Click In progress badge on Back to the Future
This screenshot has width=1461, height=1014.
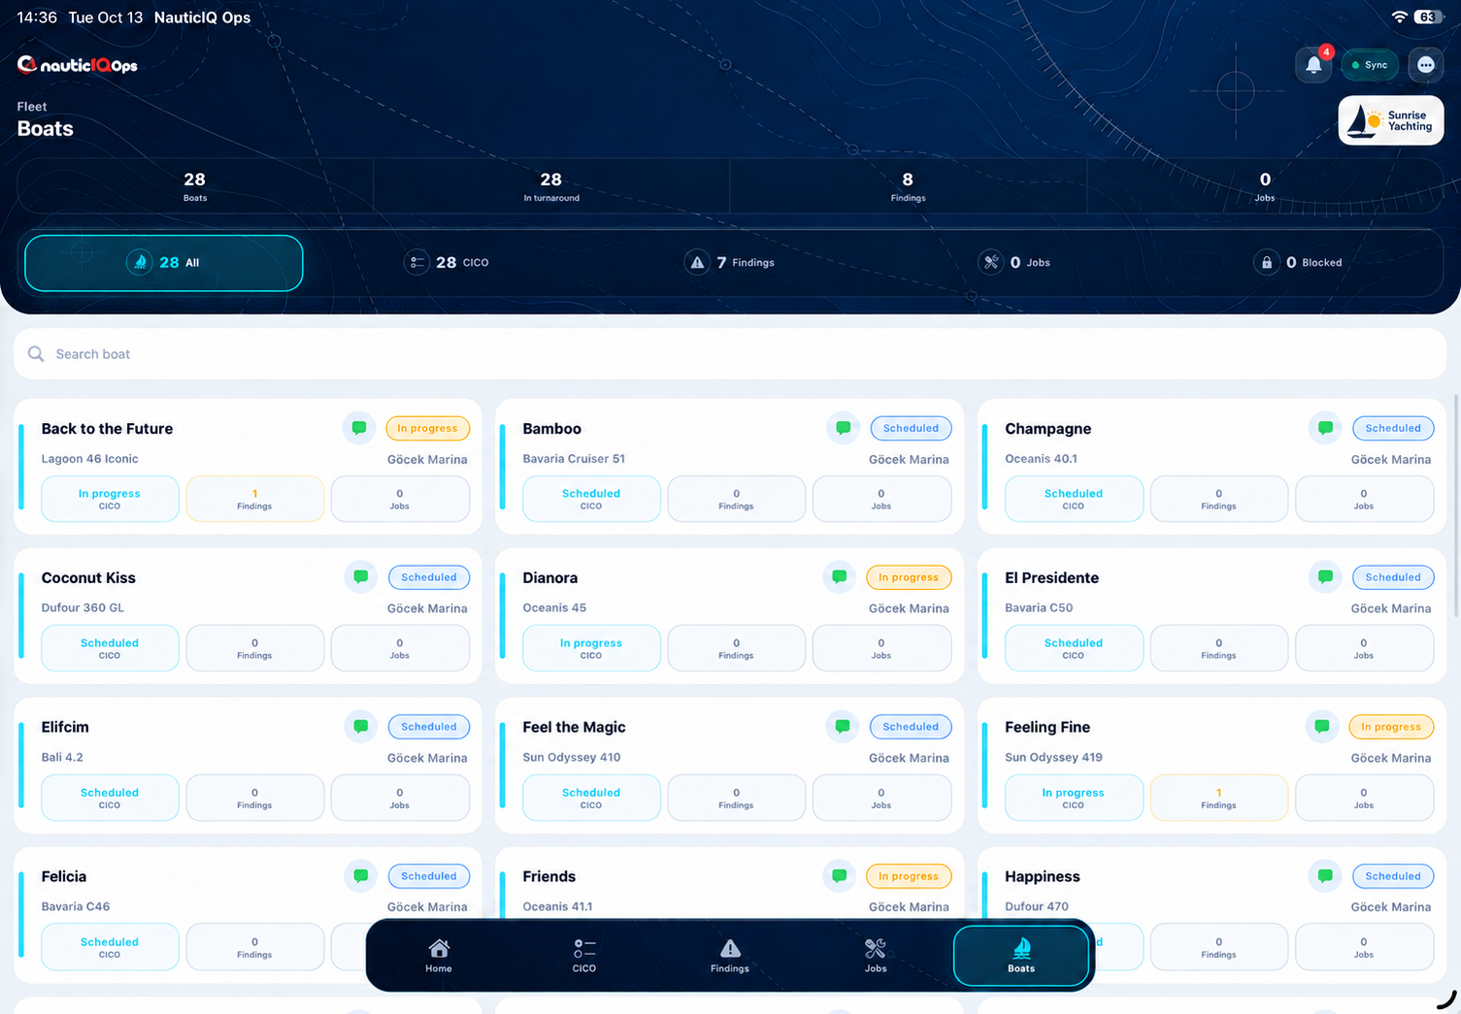(x=427, y=428)
